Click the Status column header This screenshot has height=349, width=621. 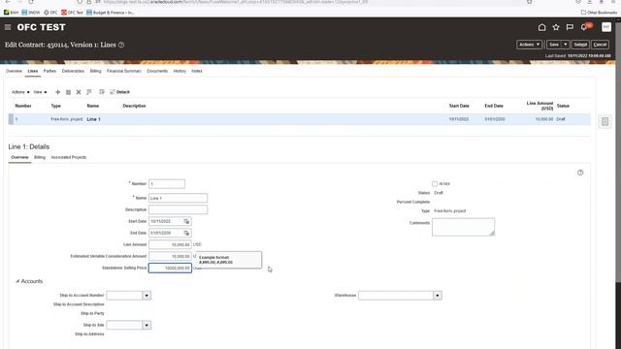pyautogui.click(x=563, y=106)
